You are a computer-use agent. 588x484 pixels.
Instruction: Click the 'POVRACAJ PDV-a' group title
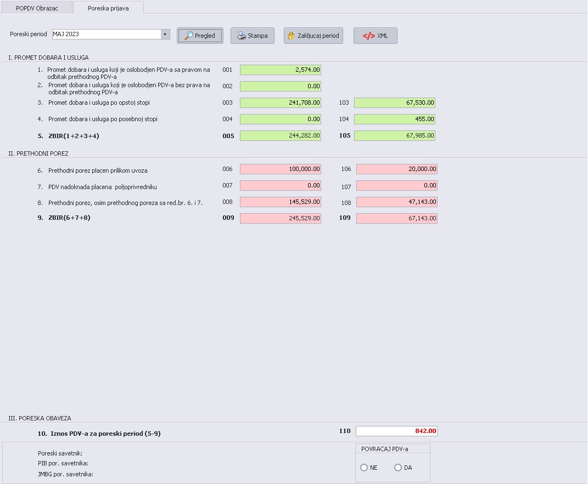(x=385, y=449)
